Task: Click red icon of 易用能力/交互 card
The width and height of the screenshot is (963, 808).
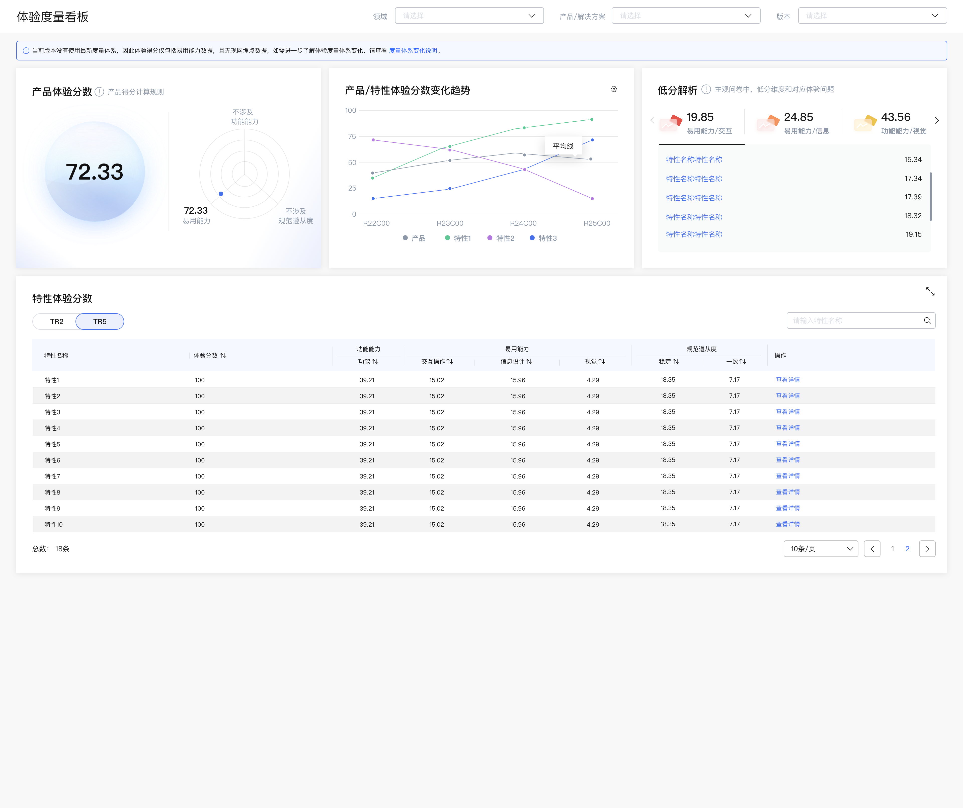Action: pos(671,123)
